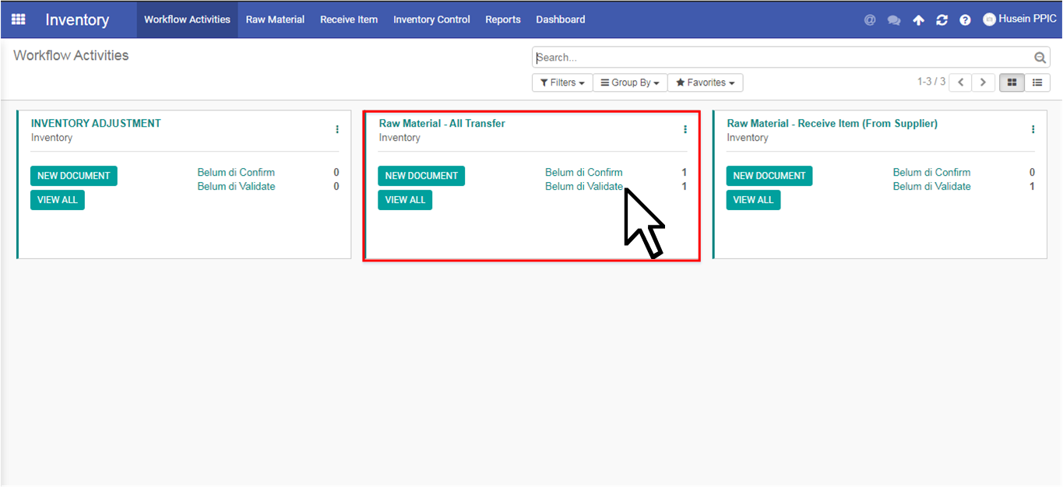
Task: Click the search magnifier icon
Action: 1040,58
